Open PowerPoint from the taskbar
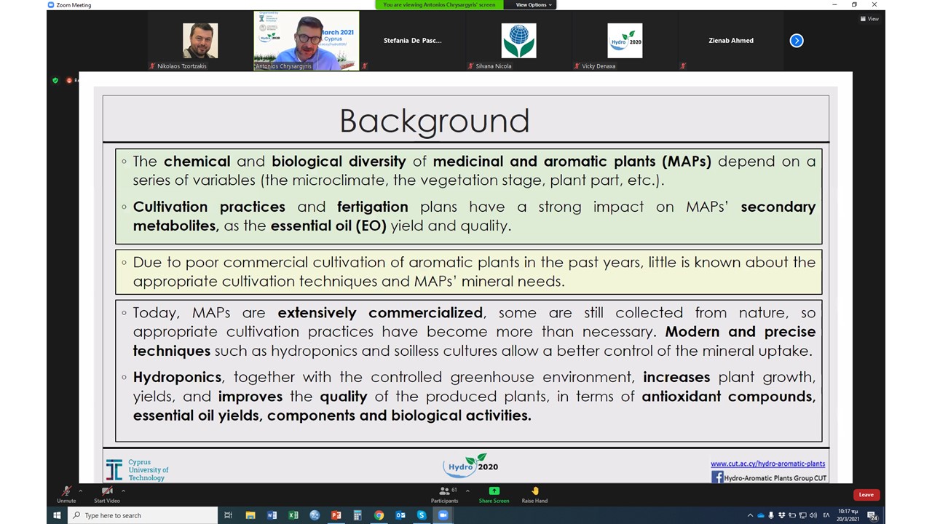This screenshot has width=932, height=524. coord(336,515)
